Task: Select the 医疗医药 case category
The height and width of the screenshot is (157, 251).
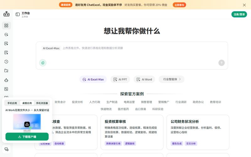Action: pyautogui.click(x=123, y=109)
